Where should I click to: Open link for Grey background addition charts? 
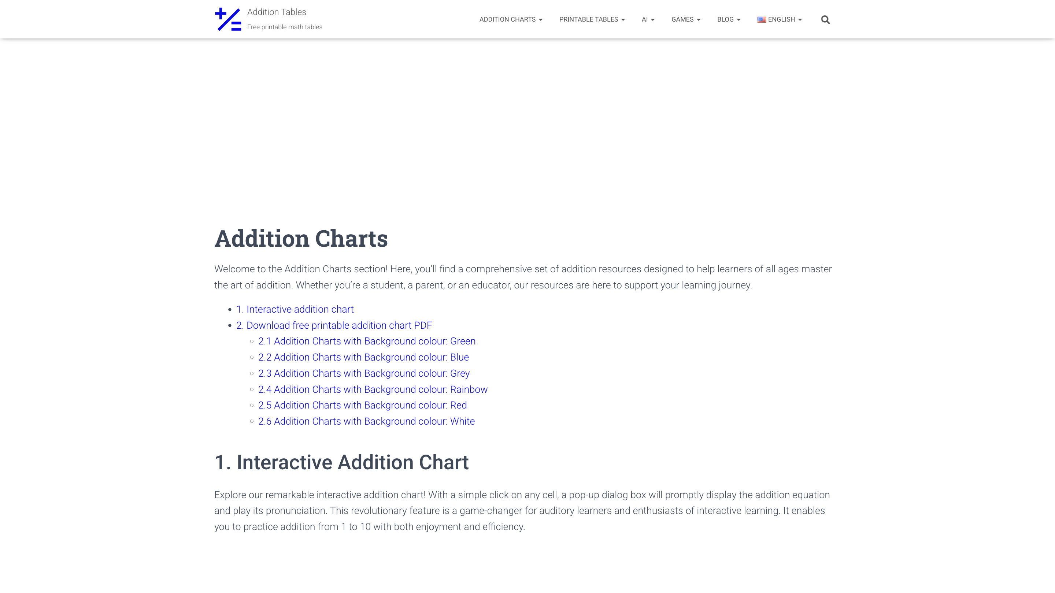tap(364, 373)
